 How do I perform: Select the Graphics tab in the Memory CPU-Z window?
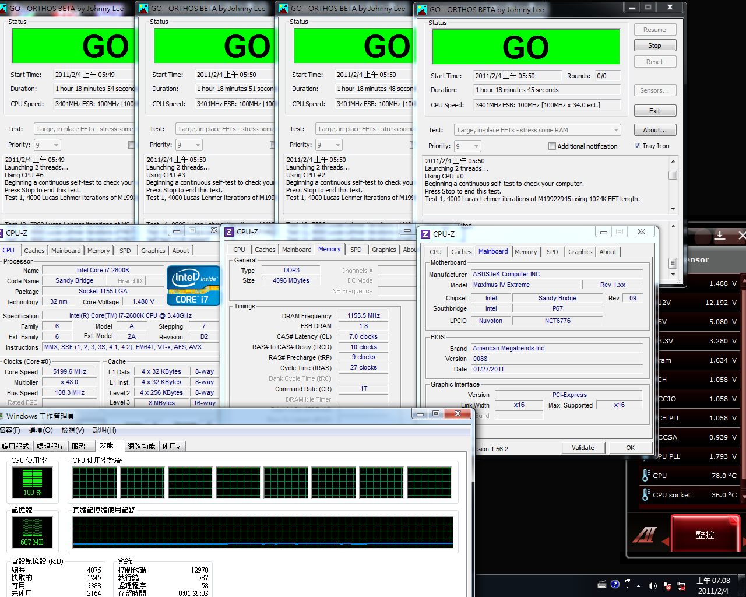point(383,250)
